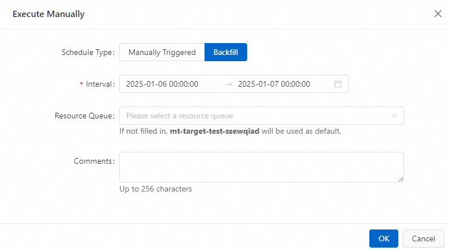Select Manually Triggered schedule type

coord(162,52)
